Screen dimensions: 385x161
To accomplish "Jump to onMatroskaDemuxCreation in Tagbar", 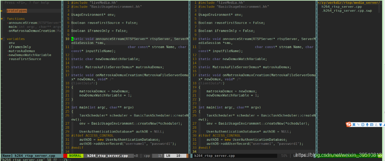I will (32, 31).
